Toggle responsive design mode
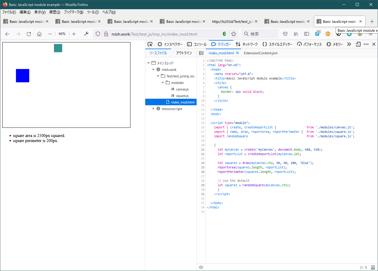 click(358, 44)
